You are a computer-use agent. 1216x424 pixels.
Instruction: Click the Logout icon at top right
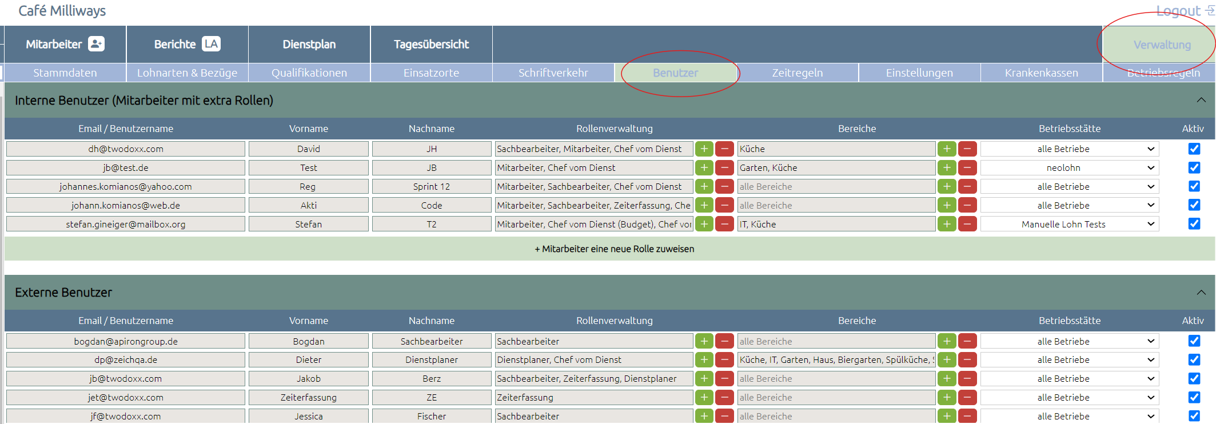tap(1210, 11)
